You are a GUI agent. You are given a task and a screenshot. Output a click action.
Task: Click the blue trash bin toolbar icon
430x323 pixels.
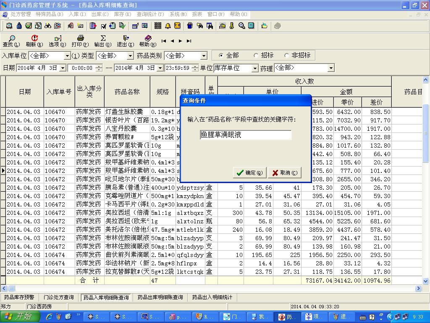coord(190,26)
